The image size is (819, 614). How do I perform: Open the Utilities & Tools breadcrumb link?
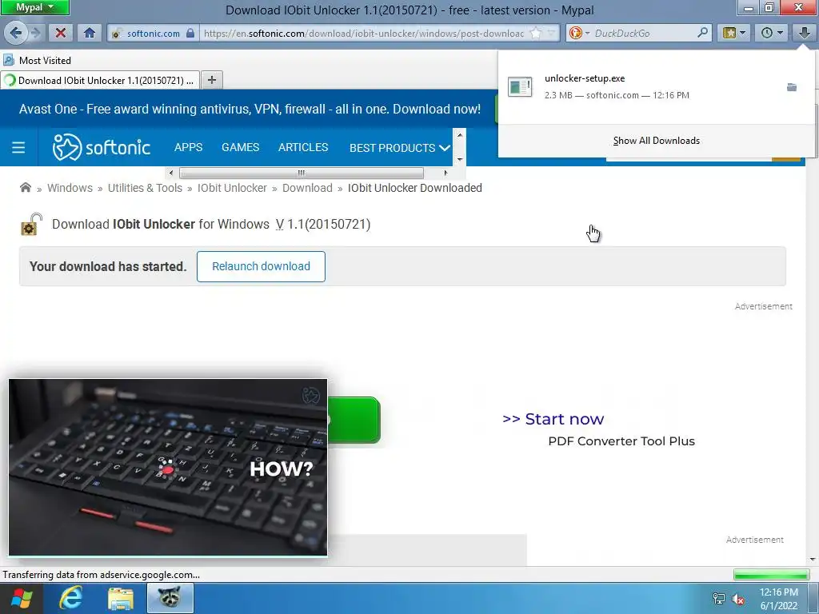pos(146,188)
